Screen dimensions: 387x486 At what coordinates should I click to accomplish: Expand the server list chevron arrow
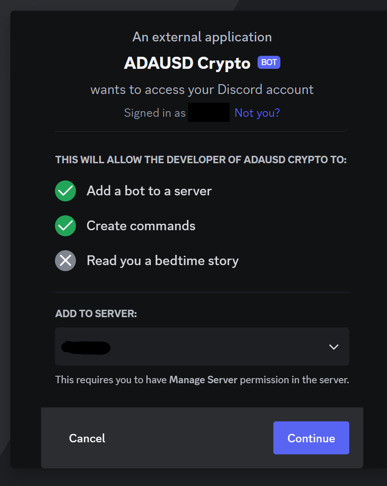point(333,347)
